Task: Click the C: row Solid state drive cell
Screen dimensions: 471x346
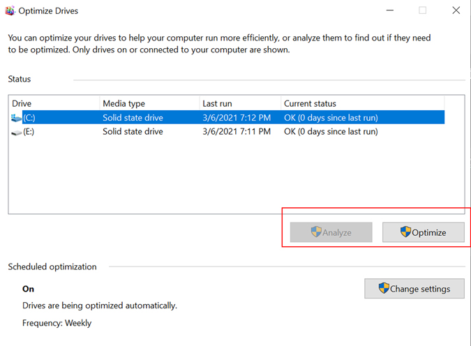Action: click(133, 118)
